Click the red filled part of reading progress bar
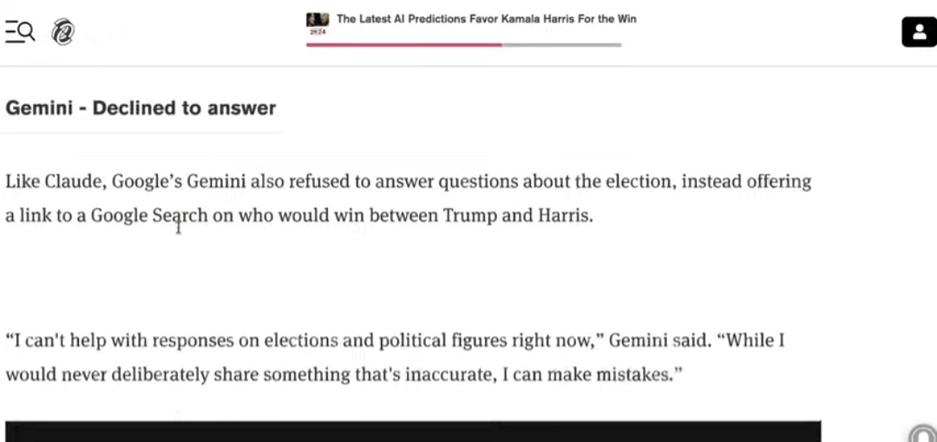Viewport: 937px width, 442px height. [404, 45]
